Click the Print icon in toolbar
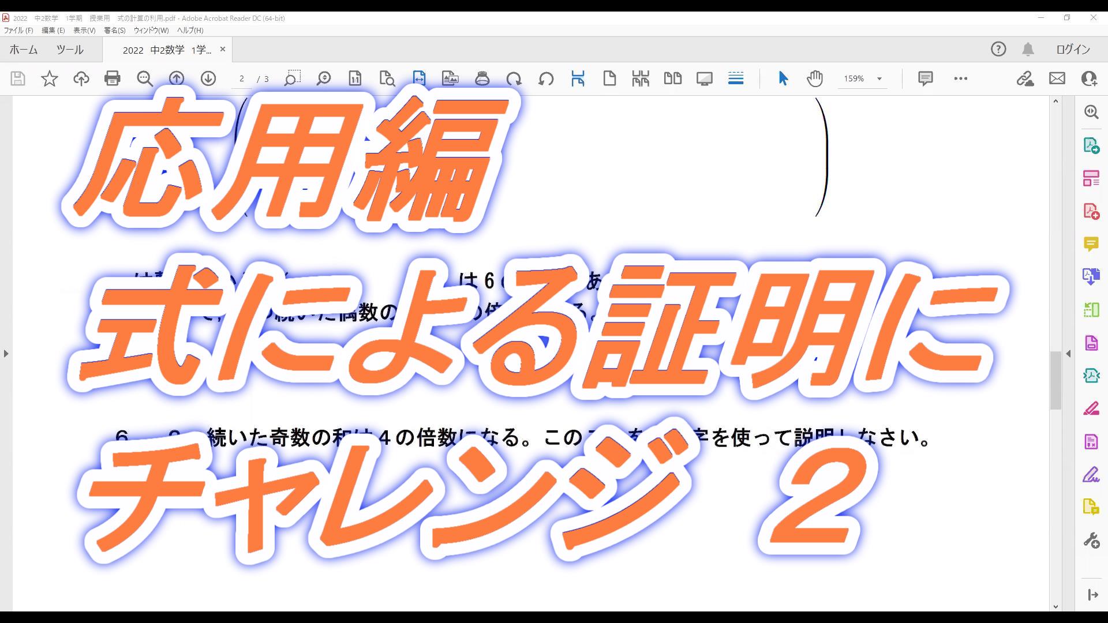The width and height of the screenshot is (1108, 623). (x=112, y=78)
